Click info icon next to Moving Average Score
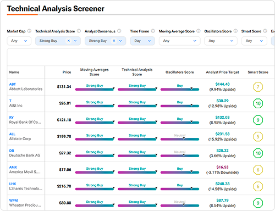 coord(199,31)
